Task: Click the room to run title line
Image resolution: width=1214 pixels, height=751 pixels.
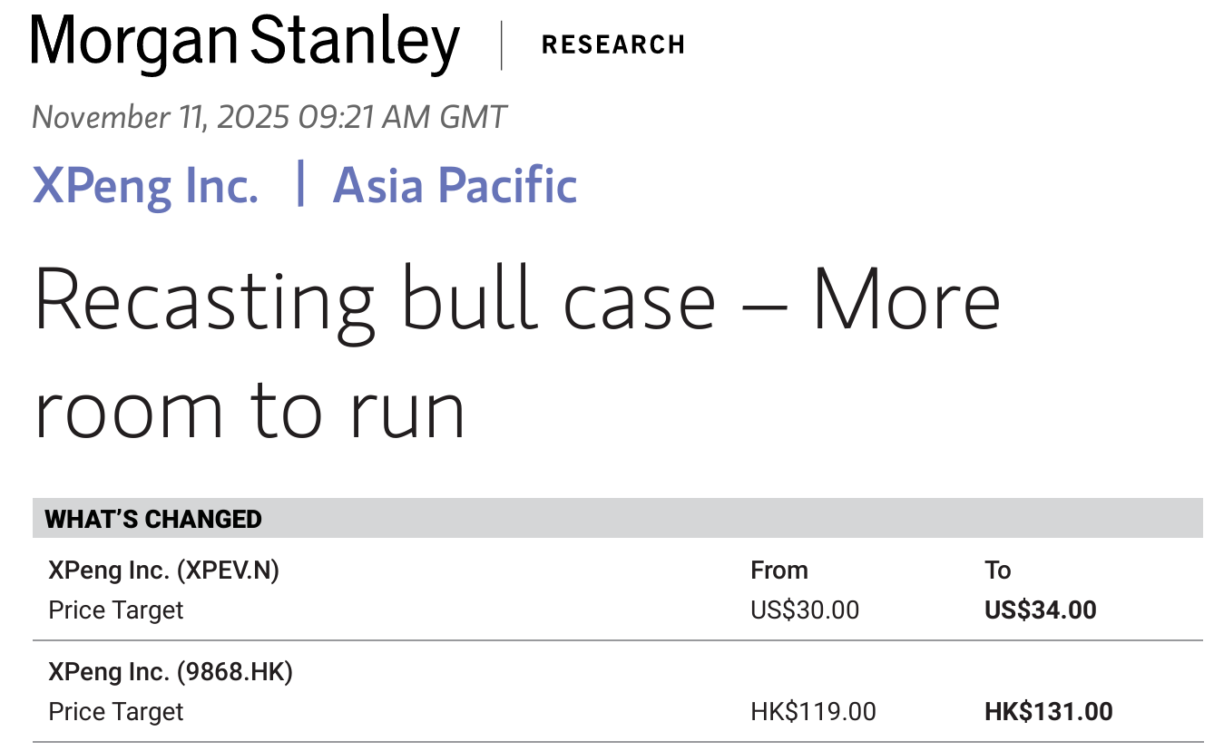Action: coord(250,408)
